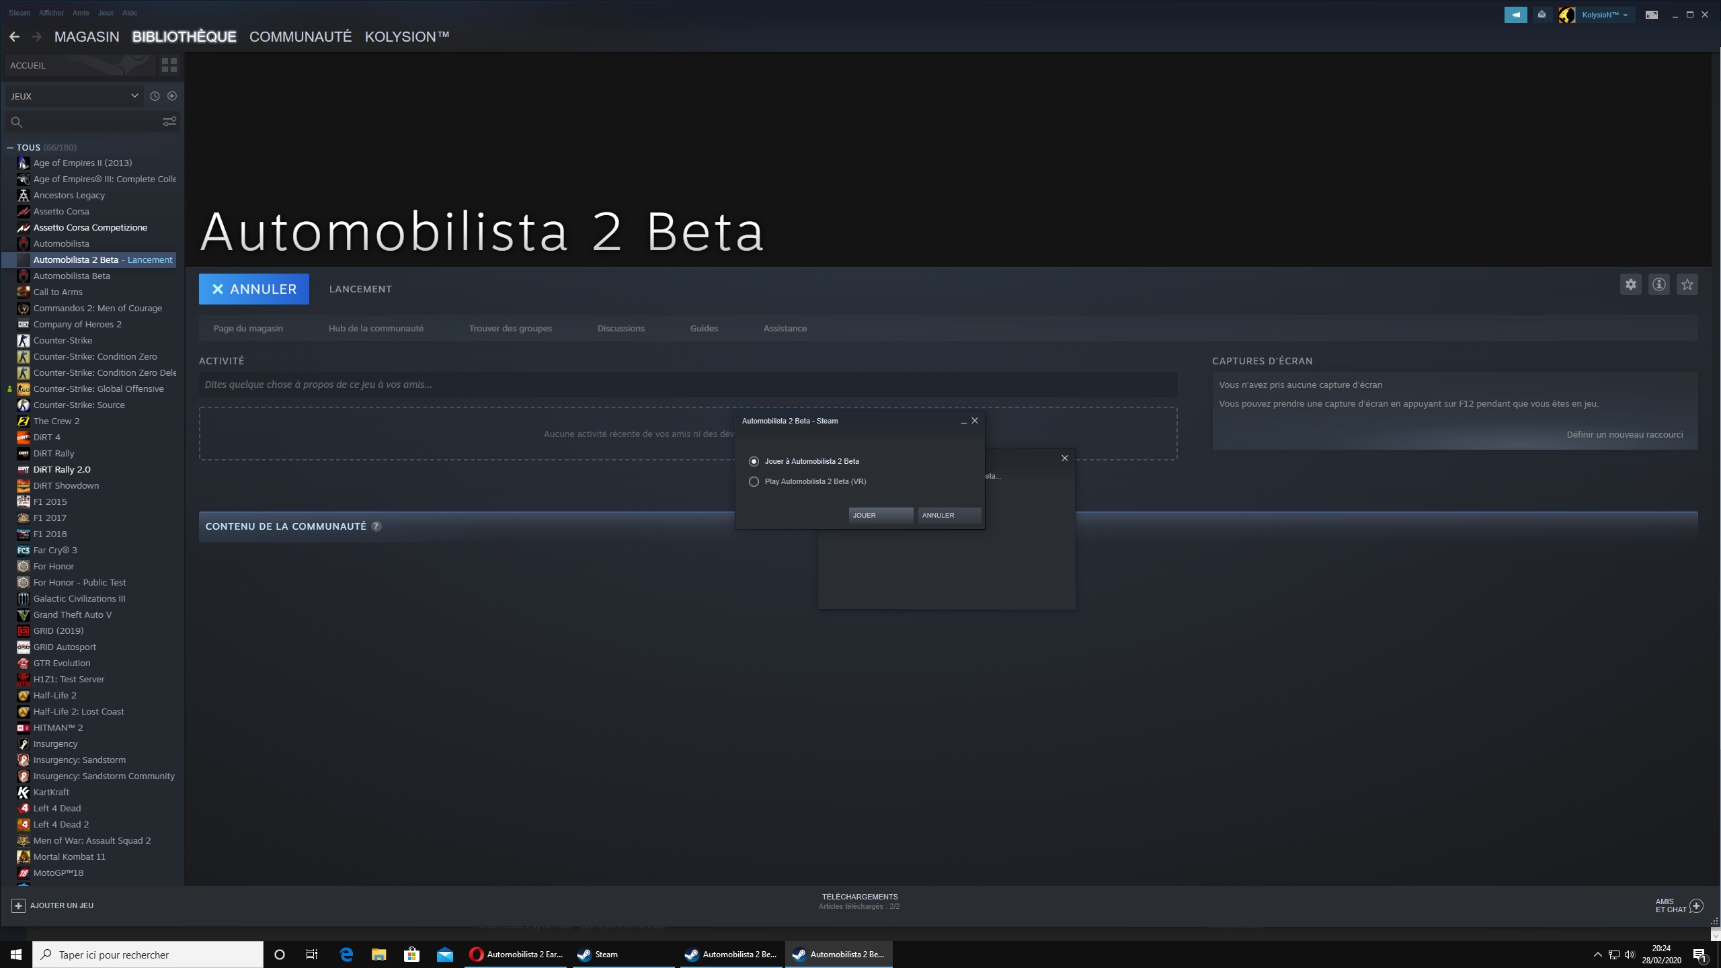Go to the MAGASIN section
The width and height of the screenshot is (1721, 968).
tap(87, 37)
